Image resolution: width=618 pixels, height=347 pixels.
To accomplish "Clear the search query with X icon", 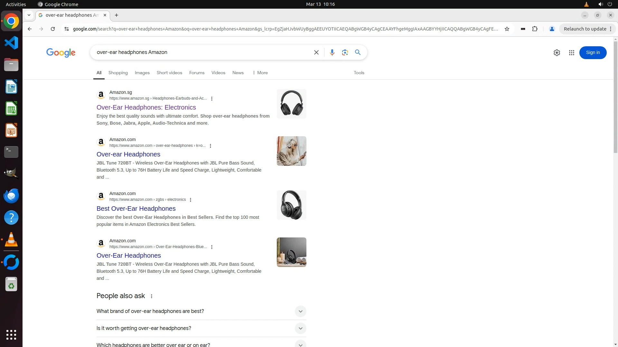I will (316, 52).
